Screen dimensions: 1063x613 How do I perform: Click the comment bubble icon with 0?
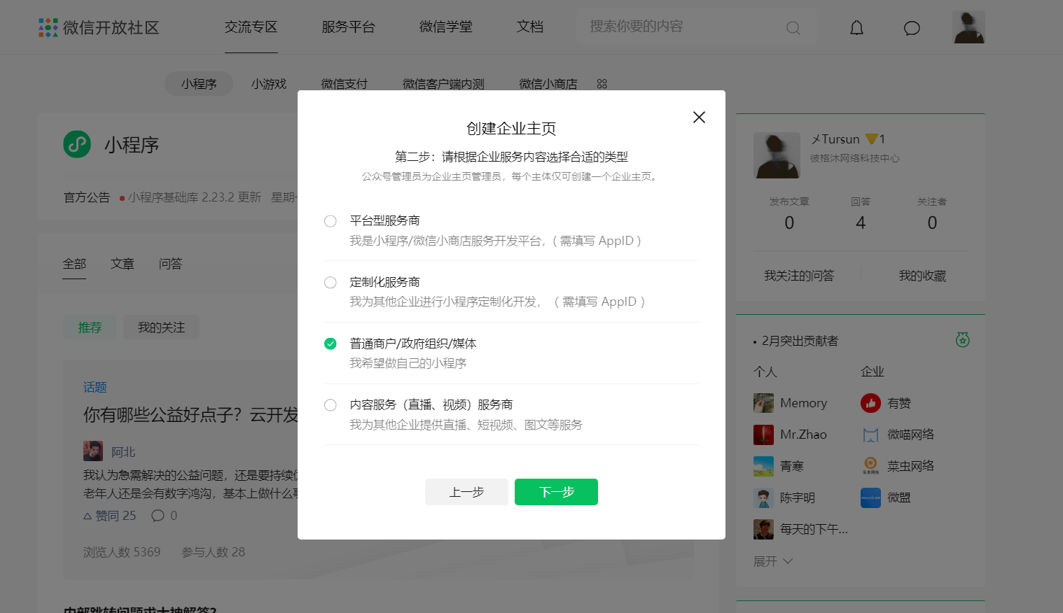pos(158,516)
